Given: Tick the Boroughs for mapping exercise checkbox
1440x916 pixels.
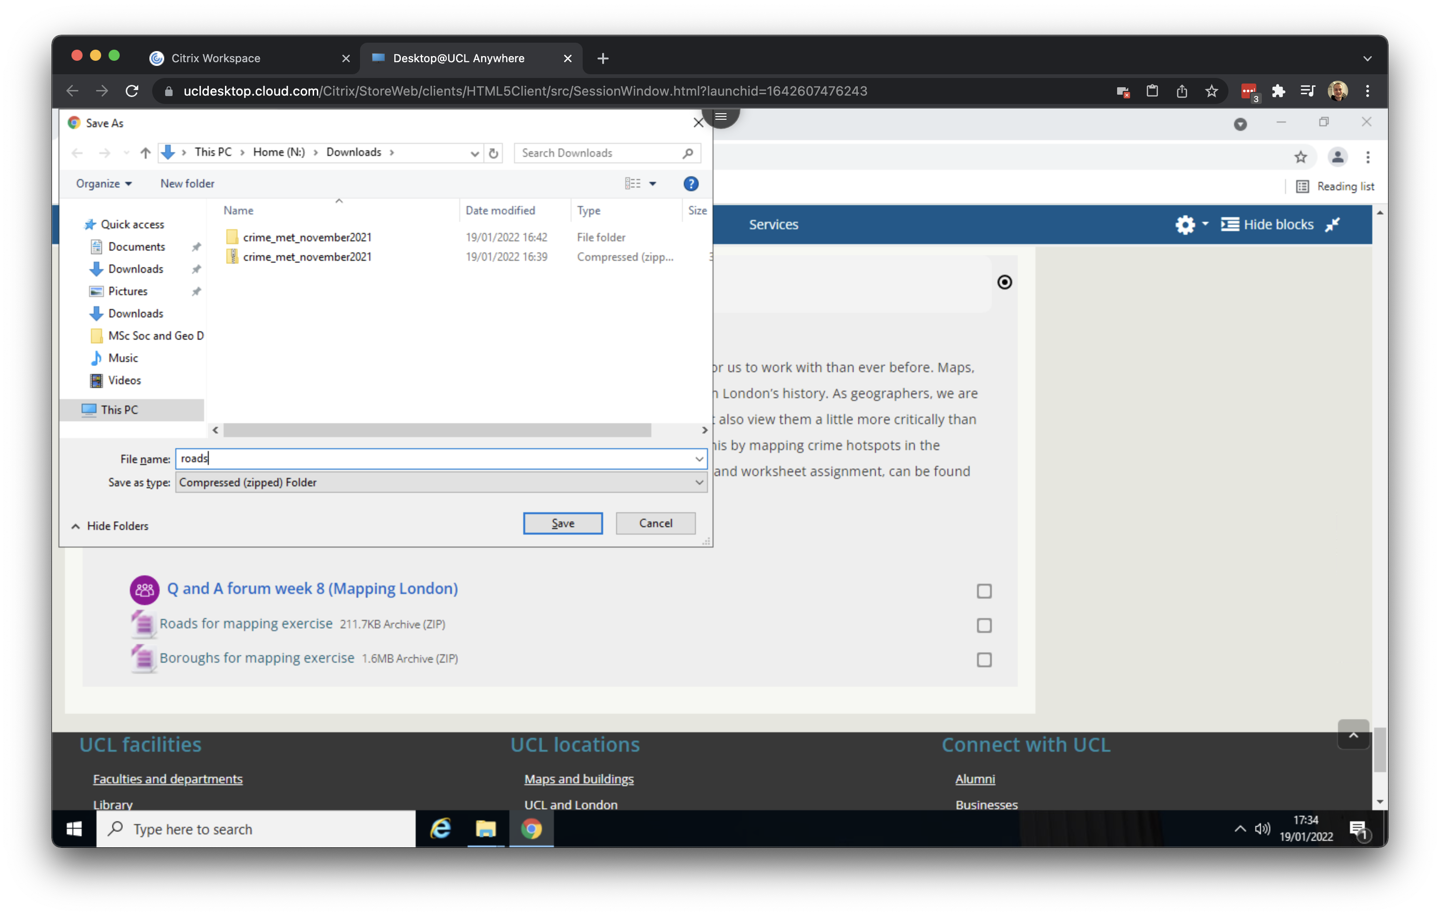Looking at the screenshot, I should click(984, 659).
